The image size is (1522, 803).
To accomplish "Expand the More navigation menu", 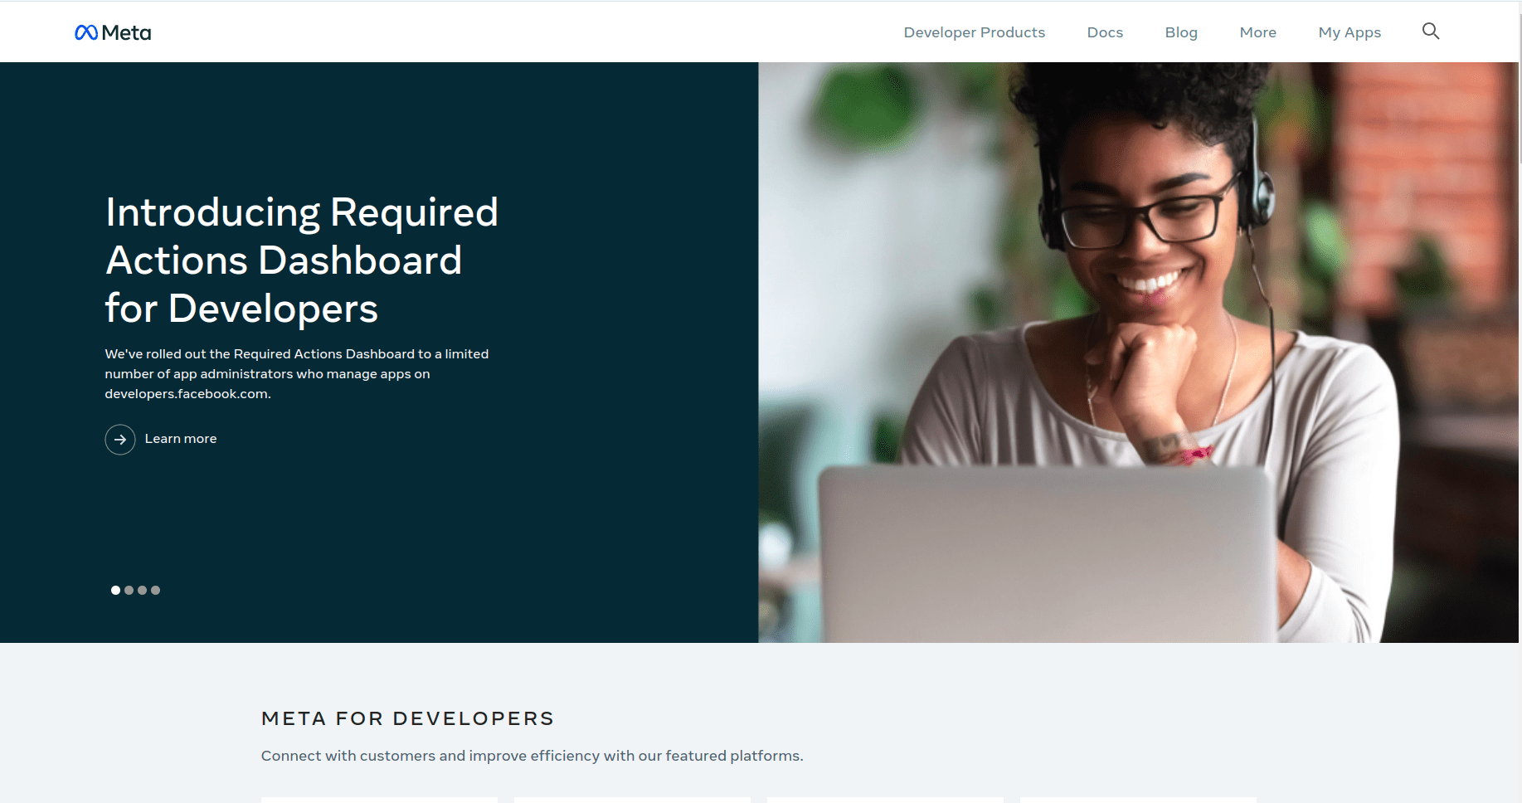I will 1257,32.
